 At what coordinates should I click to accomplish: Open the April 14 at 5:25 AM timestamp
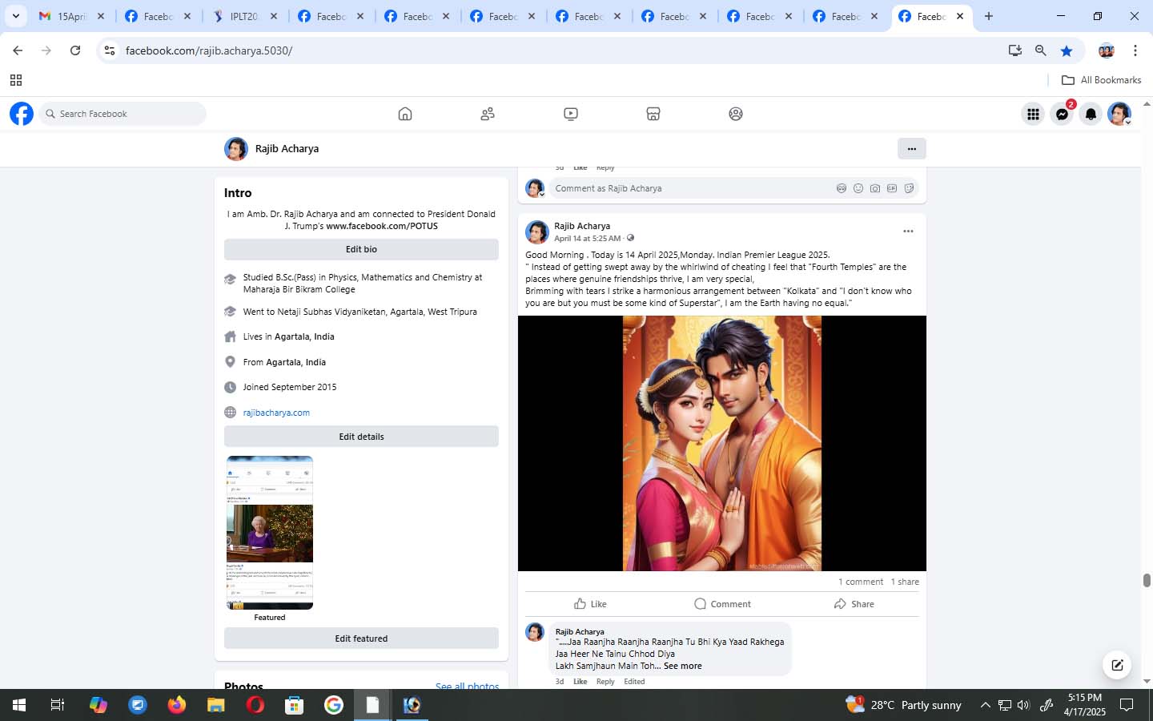[587, 238]
